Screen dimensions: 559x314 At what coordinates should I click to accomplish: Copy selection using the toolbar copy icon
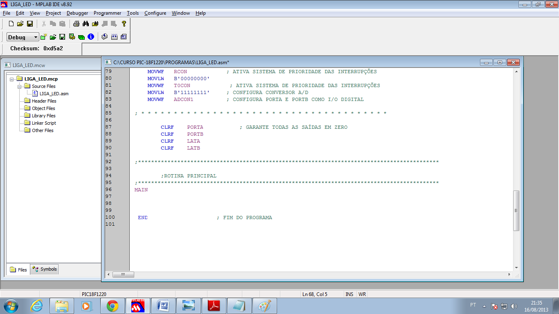point(53,24)
